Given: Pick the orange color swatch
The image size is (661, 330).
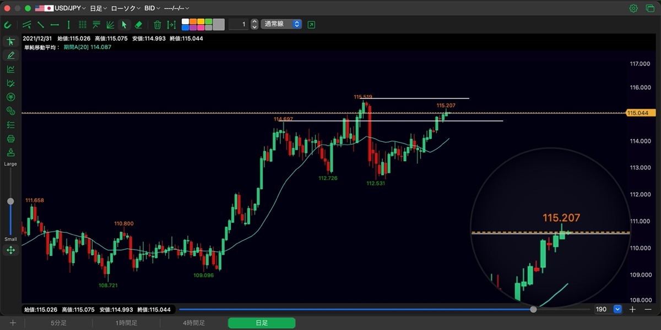Looking at the screenshot, I should 193,21.
